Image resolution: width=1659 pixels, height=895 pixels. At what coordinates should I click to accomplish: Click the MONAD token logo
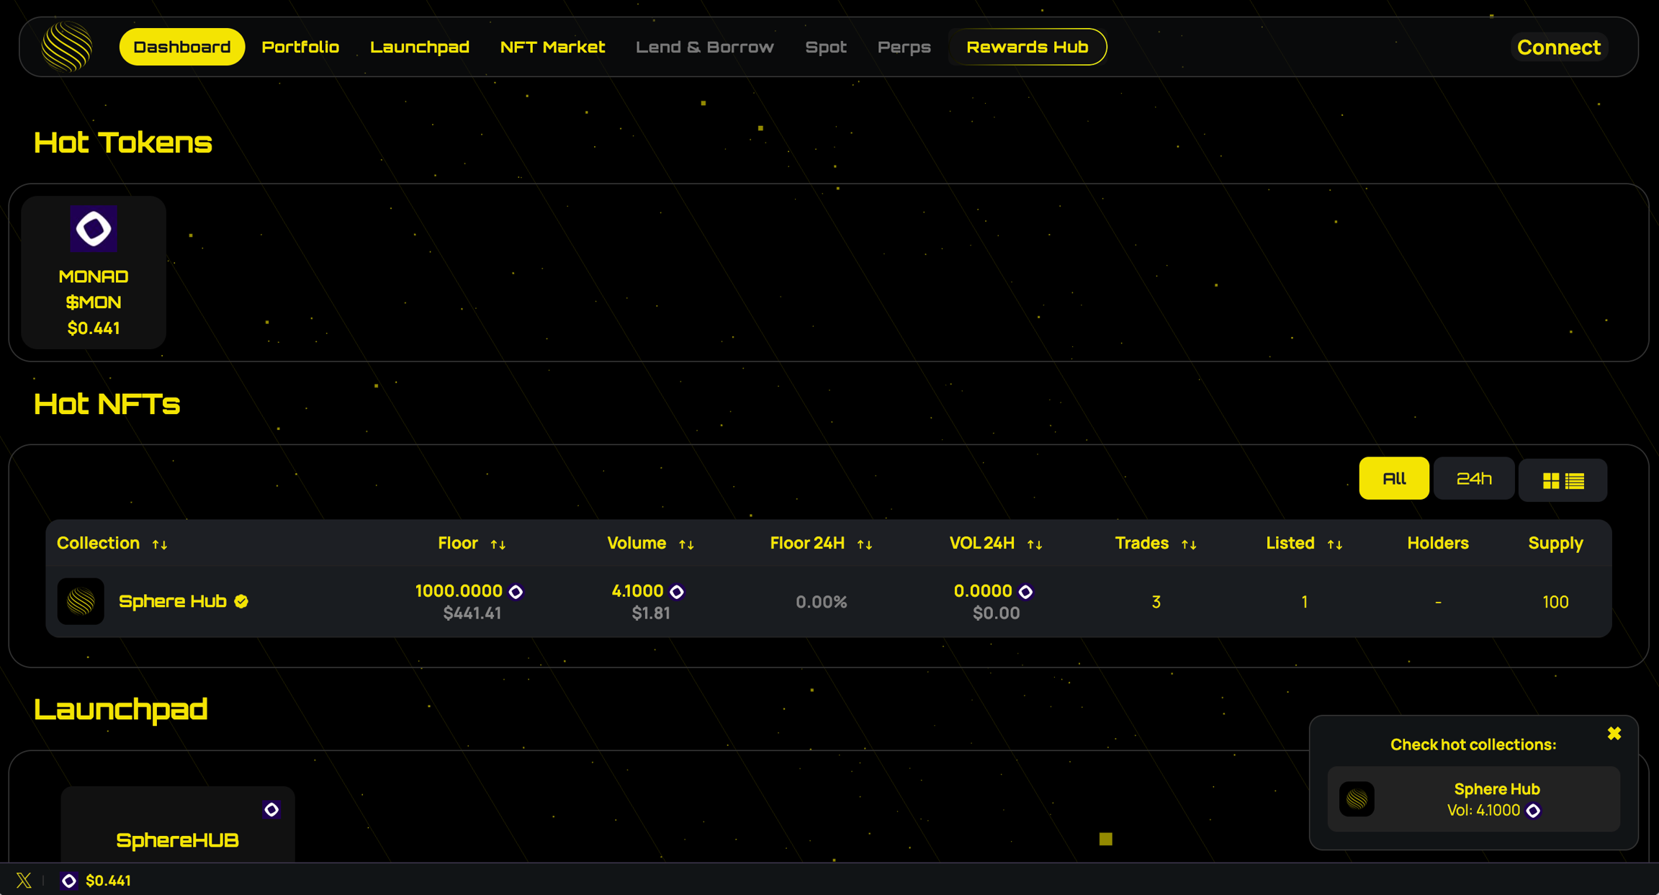[94, 229]
